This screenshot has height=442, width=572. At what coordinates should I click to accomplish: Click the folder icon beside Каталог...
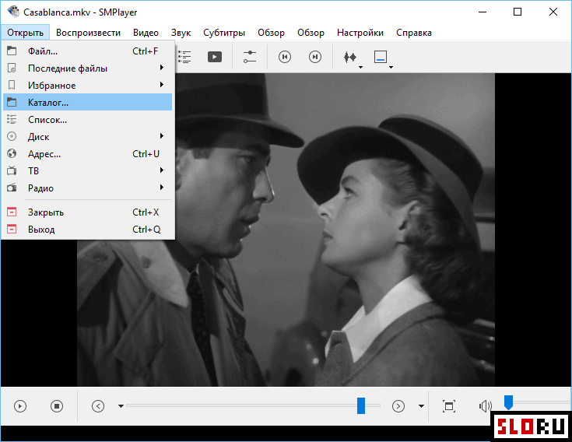(x=12, y=102)
